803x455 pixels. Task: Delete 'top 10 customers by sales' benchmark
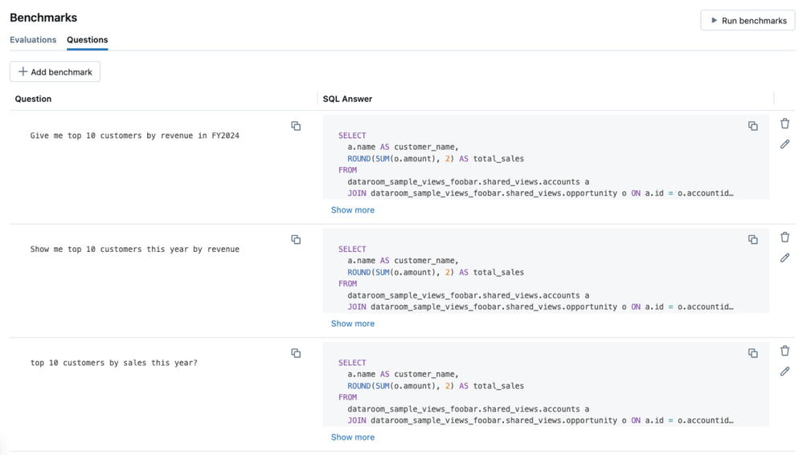(x=785, y=351)
